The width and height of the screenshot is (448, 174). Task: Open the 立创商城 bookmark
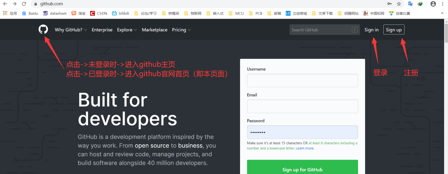click(296, 13)
